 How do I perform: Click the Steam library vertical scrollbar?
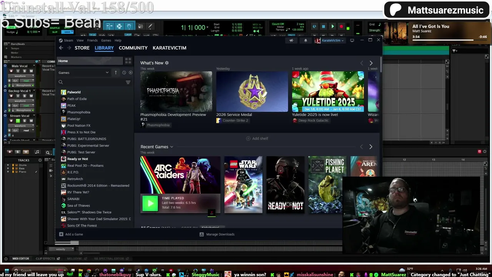pos(381,65)
